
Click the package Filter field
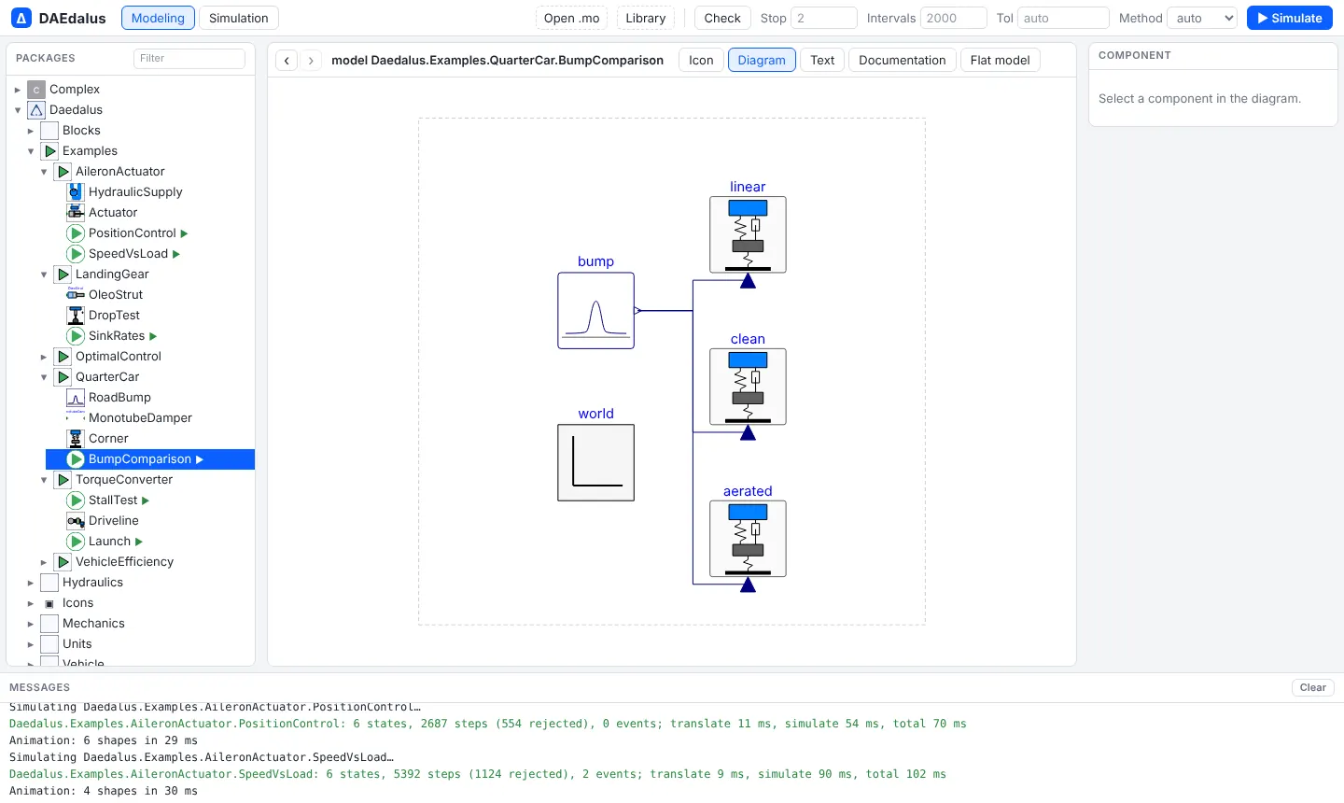click(x=189, y=58)
